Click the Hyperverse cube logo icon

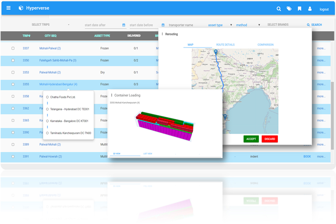click(21, 8)
